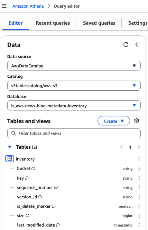Open the Tables and views settings gear
Screen dimensions: 148x230
[137, 121]
